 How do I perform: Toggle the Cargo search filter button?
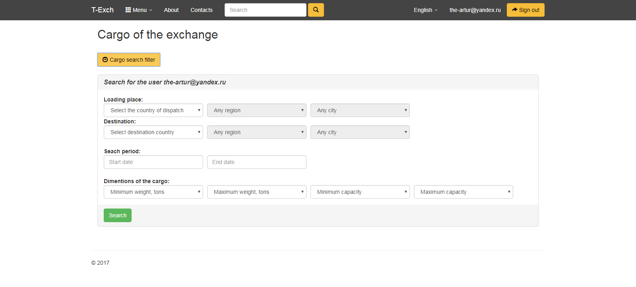tap(129, 60)
